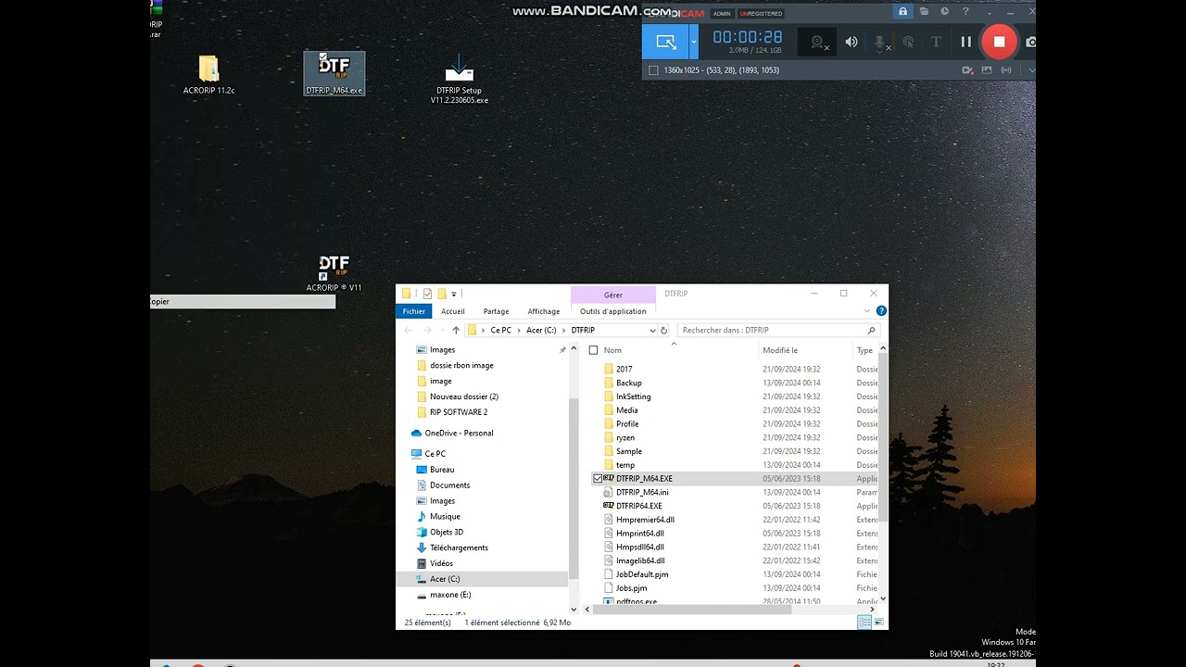Open the Outils d'application tab

pos(612,311)
